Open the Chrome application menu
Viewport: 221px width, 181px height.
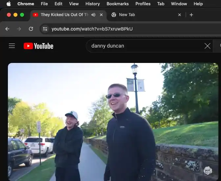point(26,4)
